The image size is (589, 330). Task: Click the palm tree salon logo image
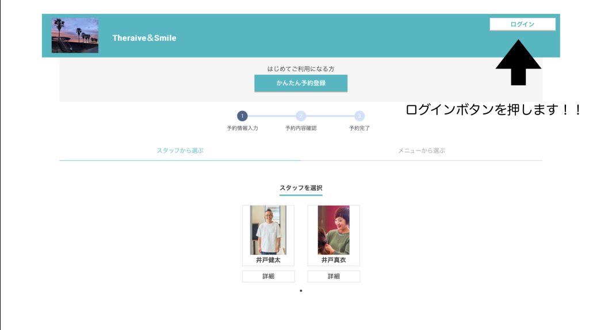[x=75, y=36]
